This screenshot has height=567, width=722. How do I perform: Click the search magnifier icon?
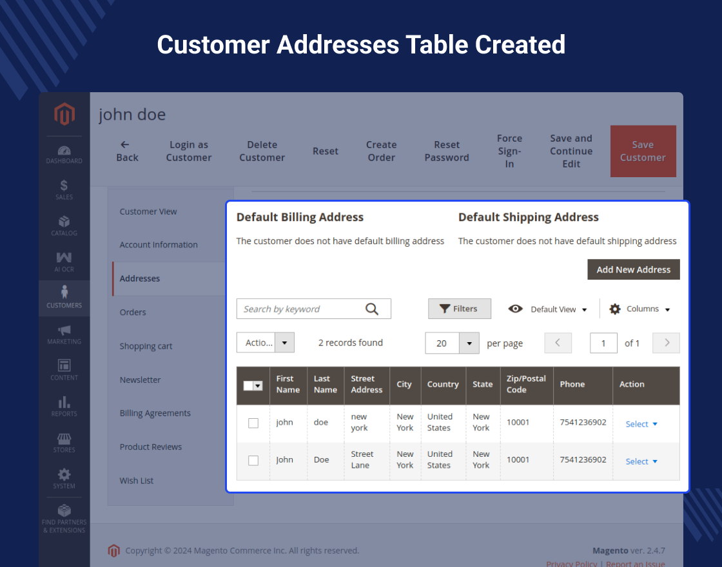click(x=371, y=309)
